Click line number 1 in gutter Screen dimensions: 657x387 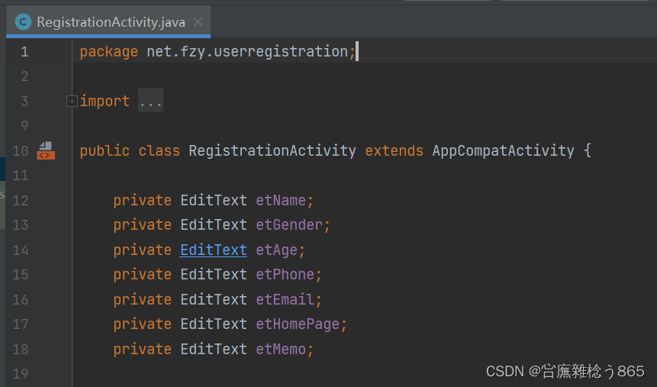click(x=24, y=52)
